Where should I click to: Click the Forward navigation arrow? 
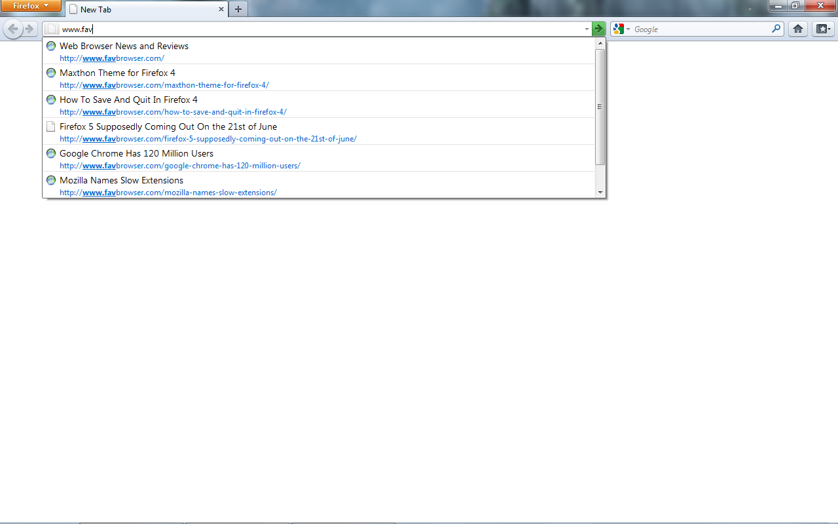[x=29, y=29]
